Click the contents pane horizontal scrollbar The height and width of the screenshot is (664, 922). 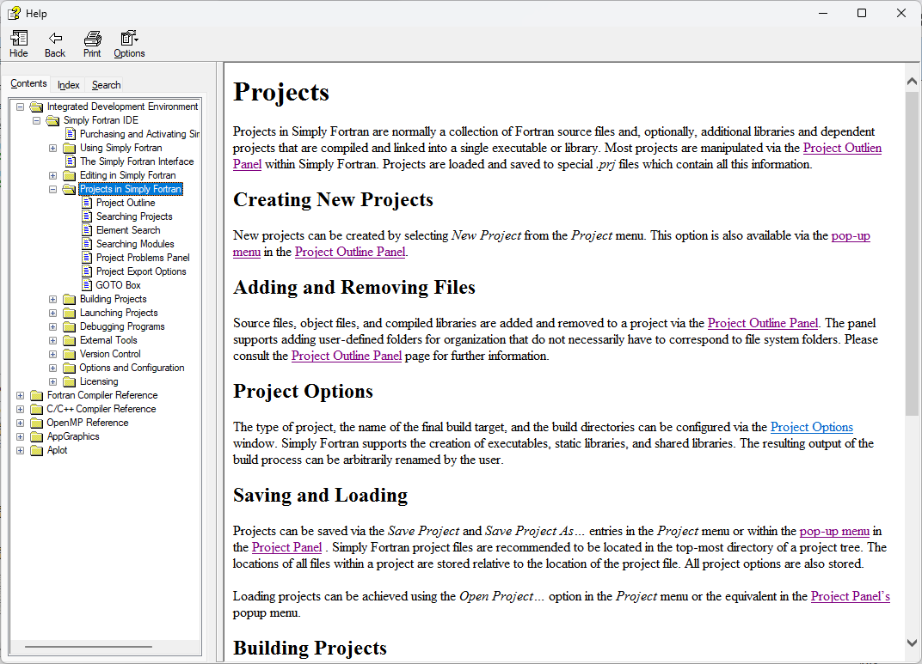click(89, 646)
